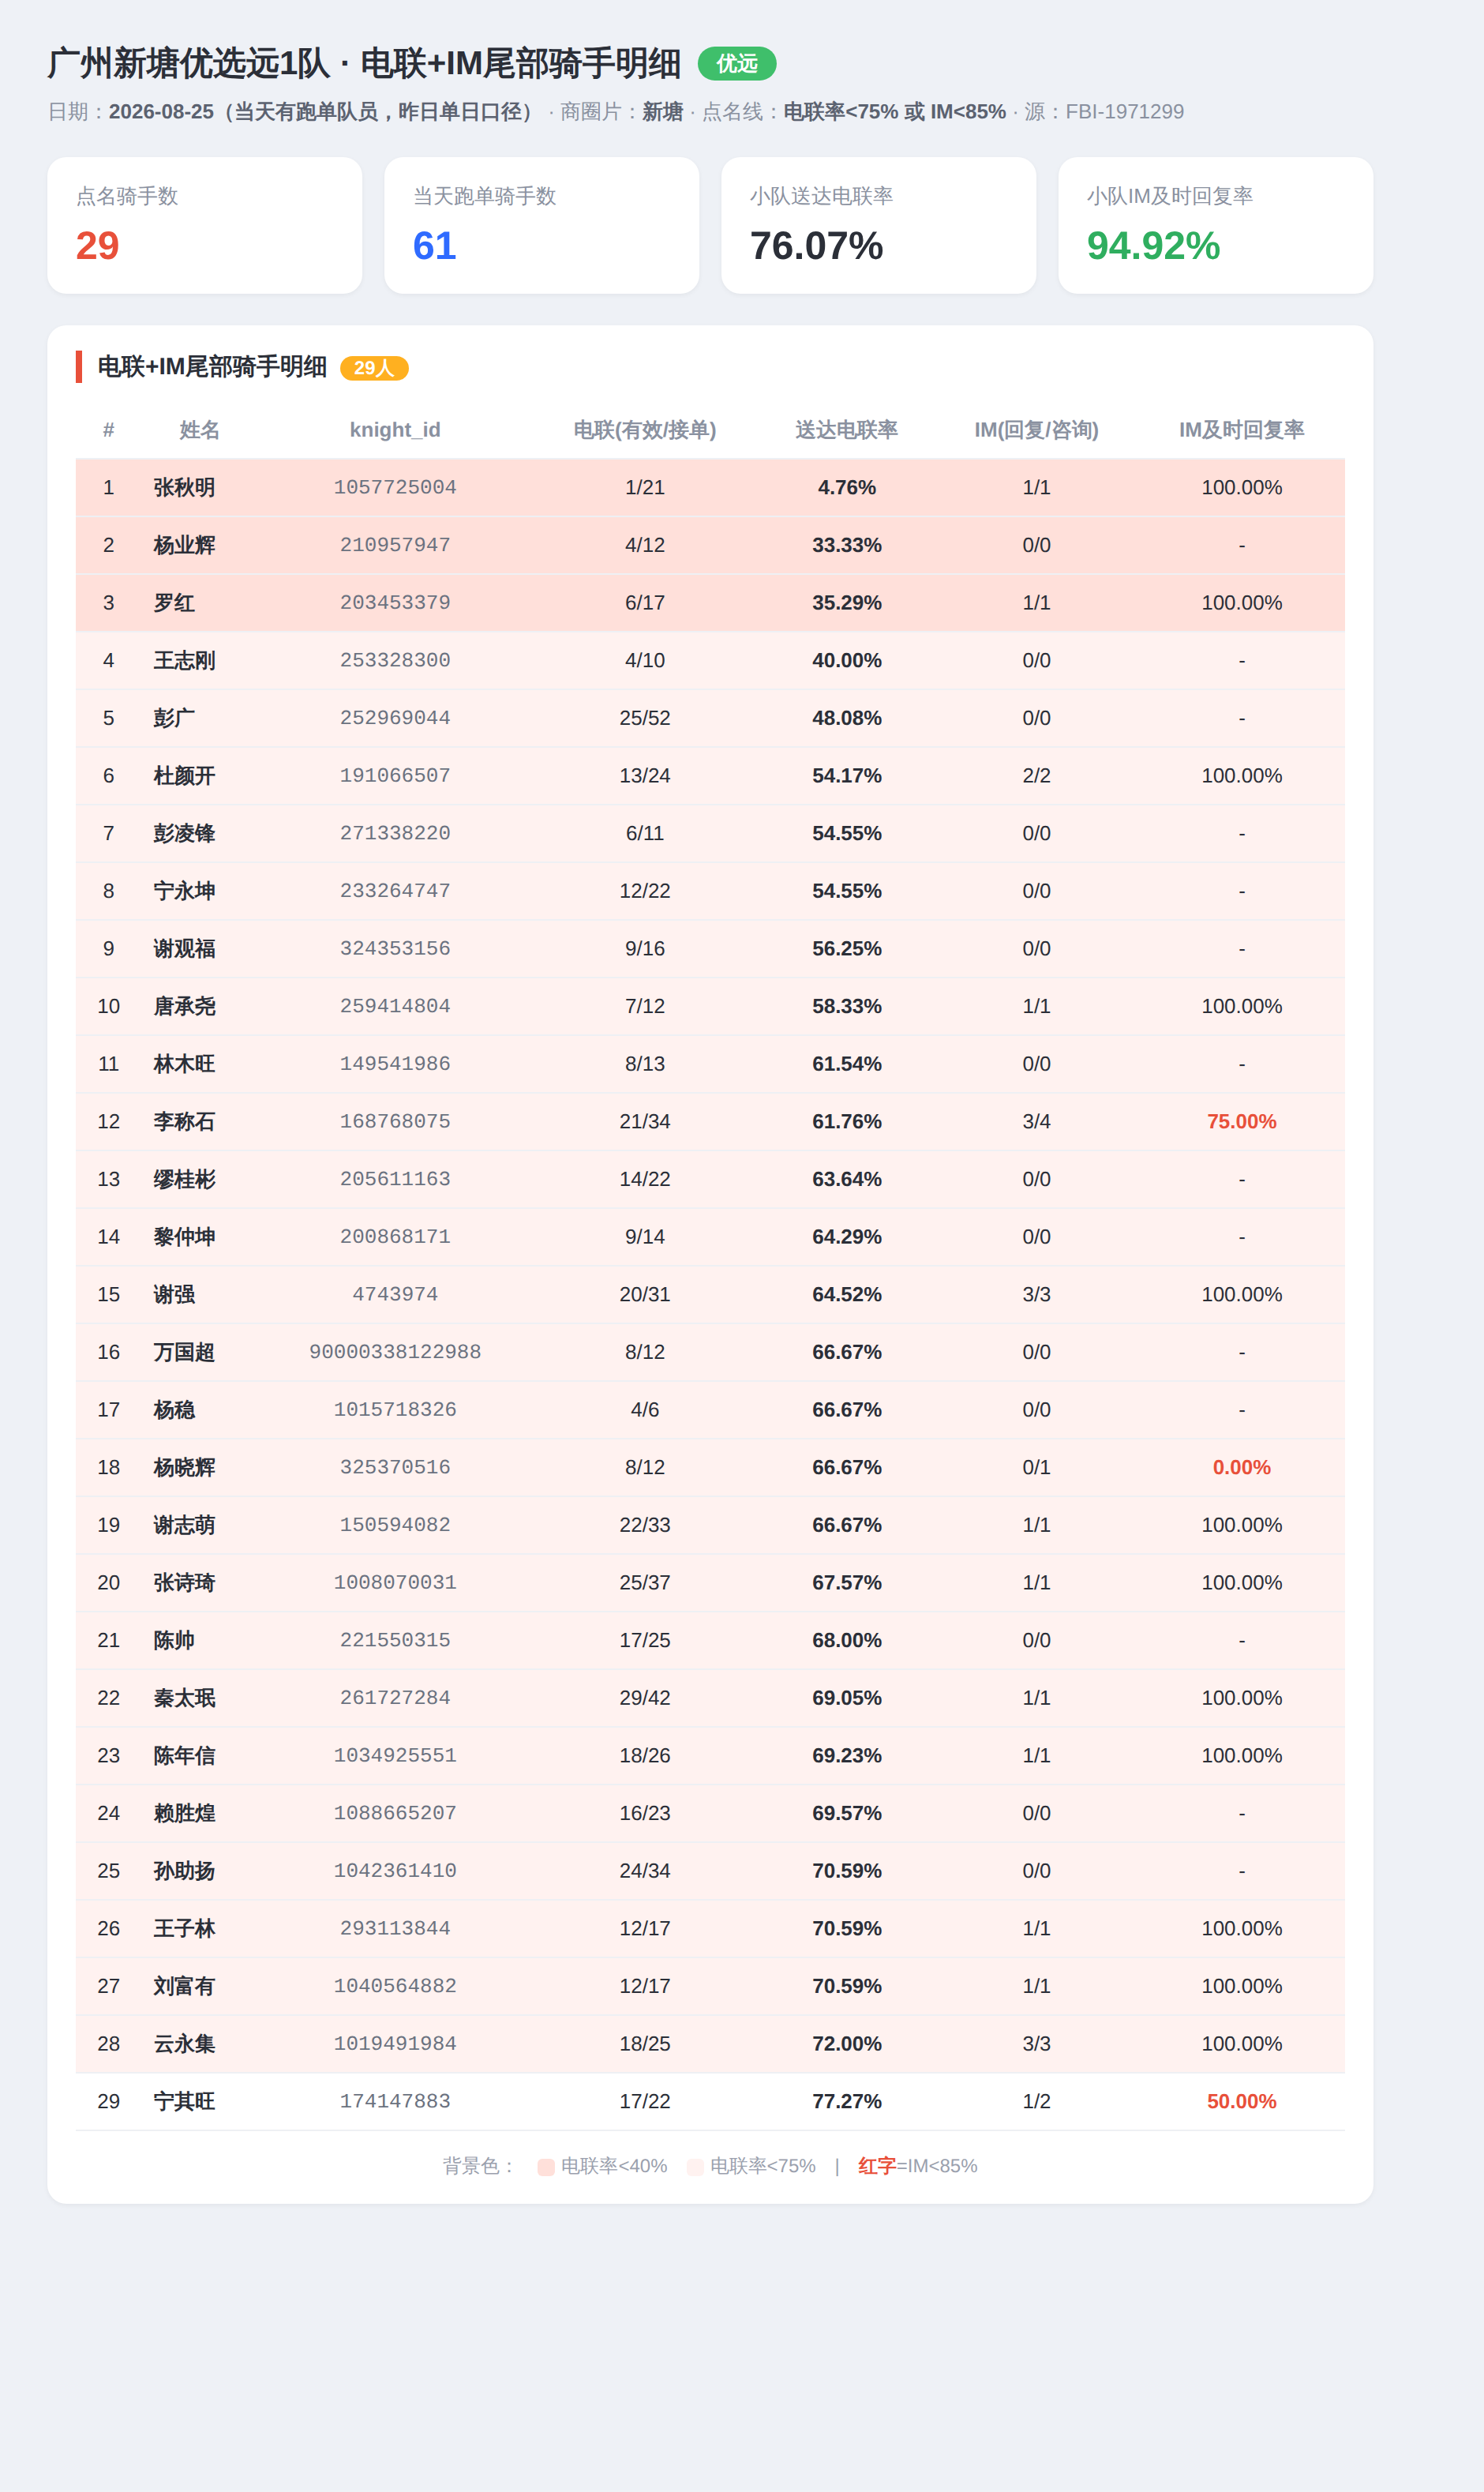1484x2492 pixels.
Task: Click the red 0.00% value for 杨晓辉
Action: pos(1242,1468)
